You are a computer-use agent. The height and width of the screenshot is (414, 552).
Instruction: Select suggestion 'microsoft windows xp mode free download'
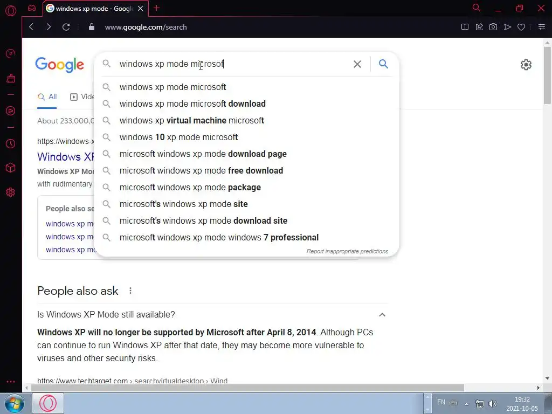click(x=246, y=171)
